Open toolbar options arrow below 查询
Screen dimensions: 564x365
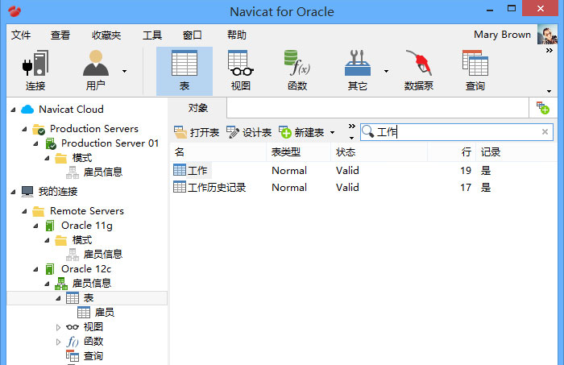[549, 91]
